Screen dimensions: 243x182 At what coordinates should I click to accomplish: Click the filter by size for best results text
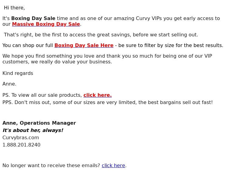(184, 45)
